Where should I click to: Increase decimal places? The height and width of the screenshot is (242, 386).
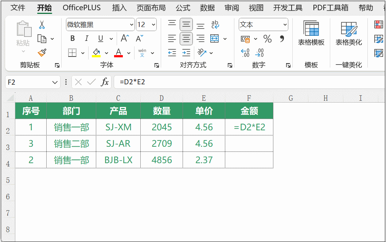tap(245, 53)
